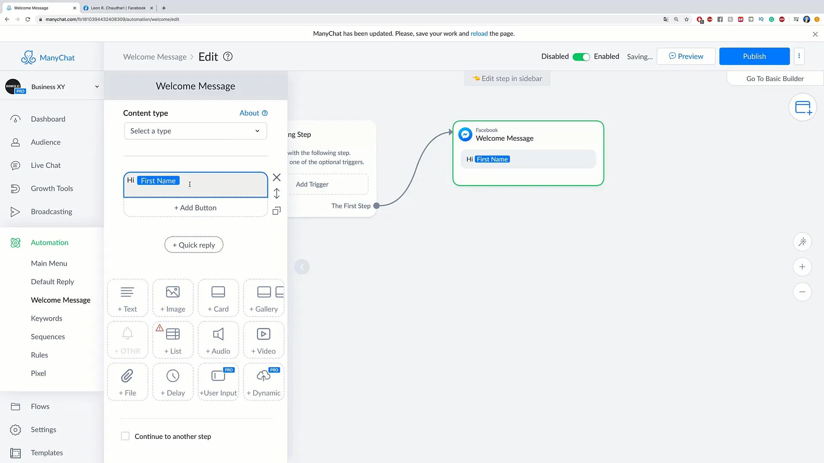824x463 pixels.
Task: Click the move up/down arrows icon
Action: 277,194
